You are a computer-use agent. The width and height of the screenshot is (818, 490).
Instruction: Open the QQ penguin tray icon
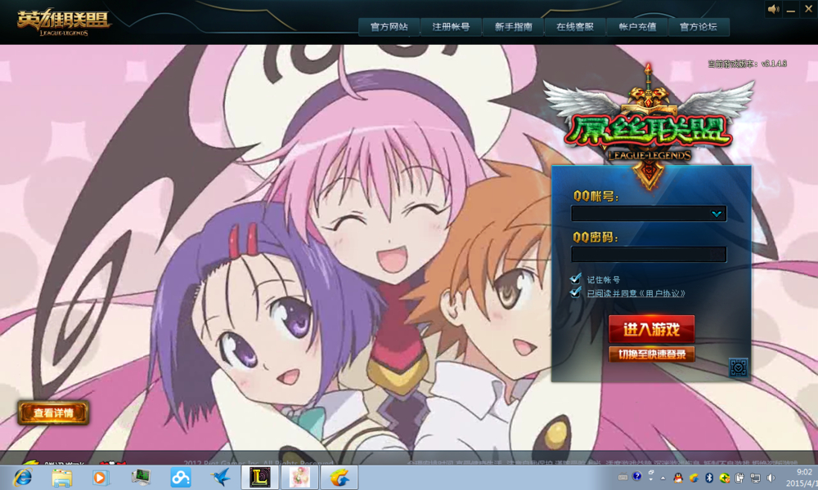point(677,478)
